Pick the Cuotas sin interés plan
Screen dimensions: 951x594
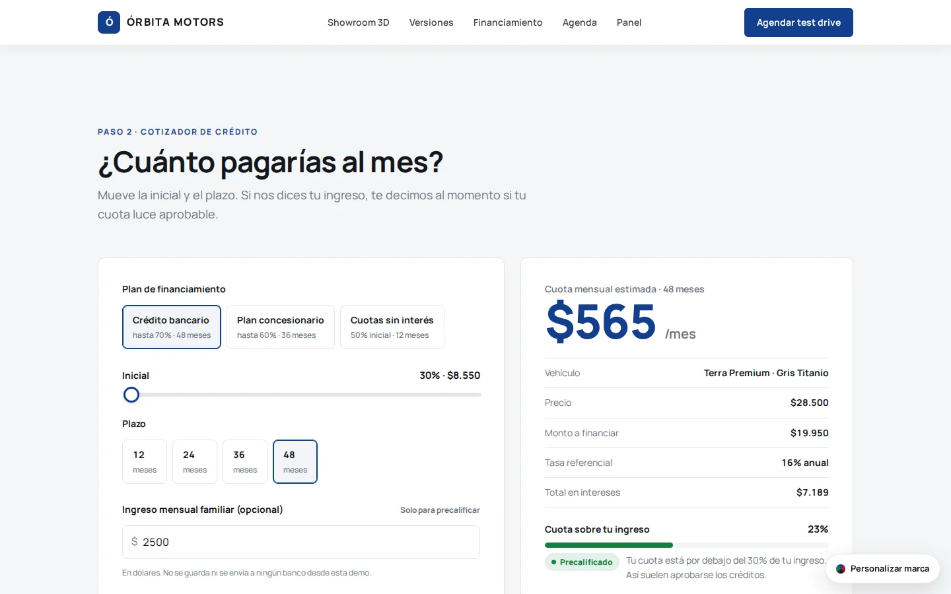392,327
